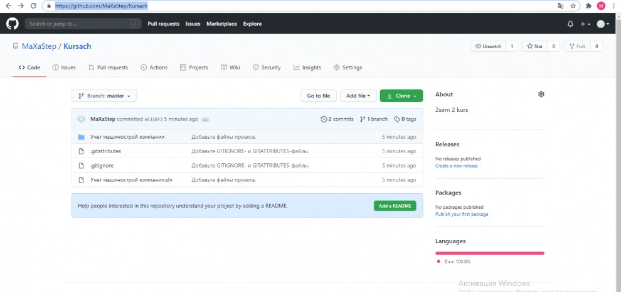View the 1 branch list

(x=374, y=119)
